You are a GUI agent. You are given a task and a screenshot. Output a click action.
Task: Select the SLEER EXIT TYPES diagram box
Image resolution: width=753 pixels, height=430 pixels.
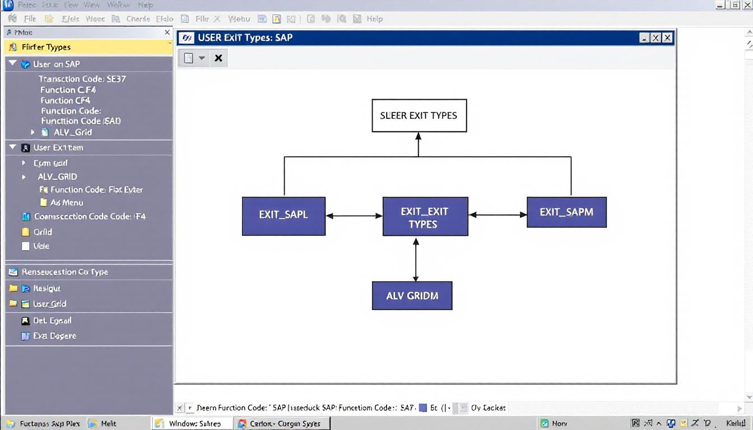(419, 116)
